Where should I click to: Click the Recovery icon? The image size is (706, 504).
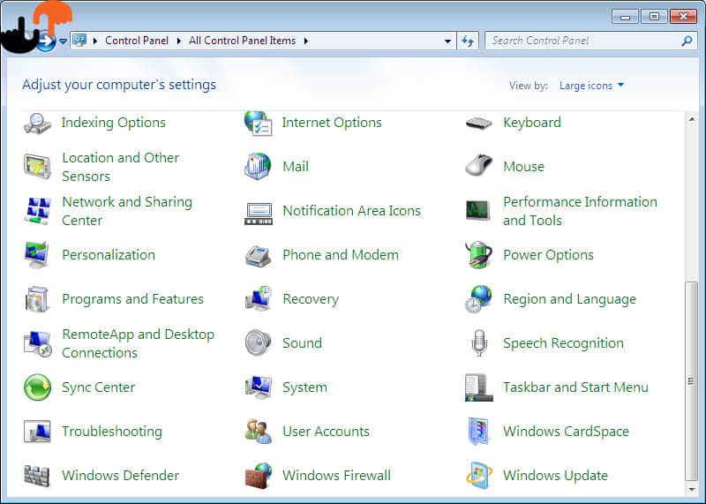[258, 298]
